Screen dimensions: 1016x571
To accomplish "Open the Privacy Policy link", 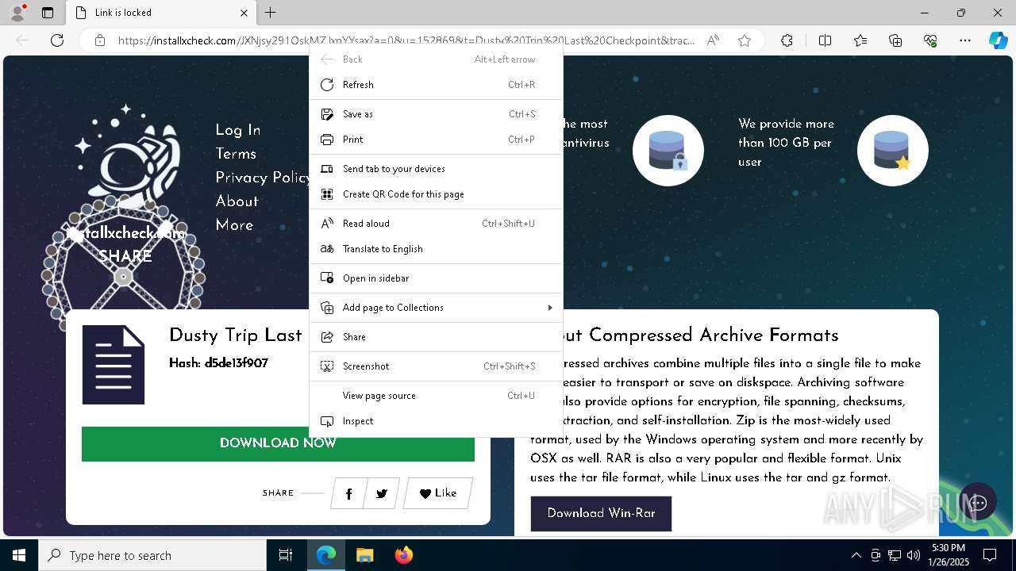I will click(x=263, y=178).
